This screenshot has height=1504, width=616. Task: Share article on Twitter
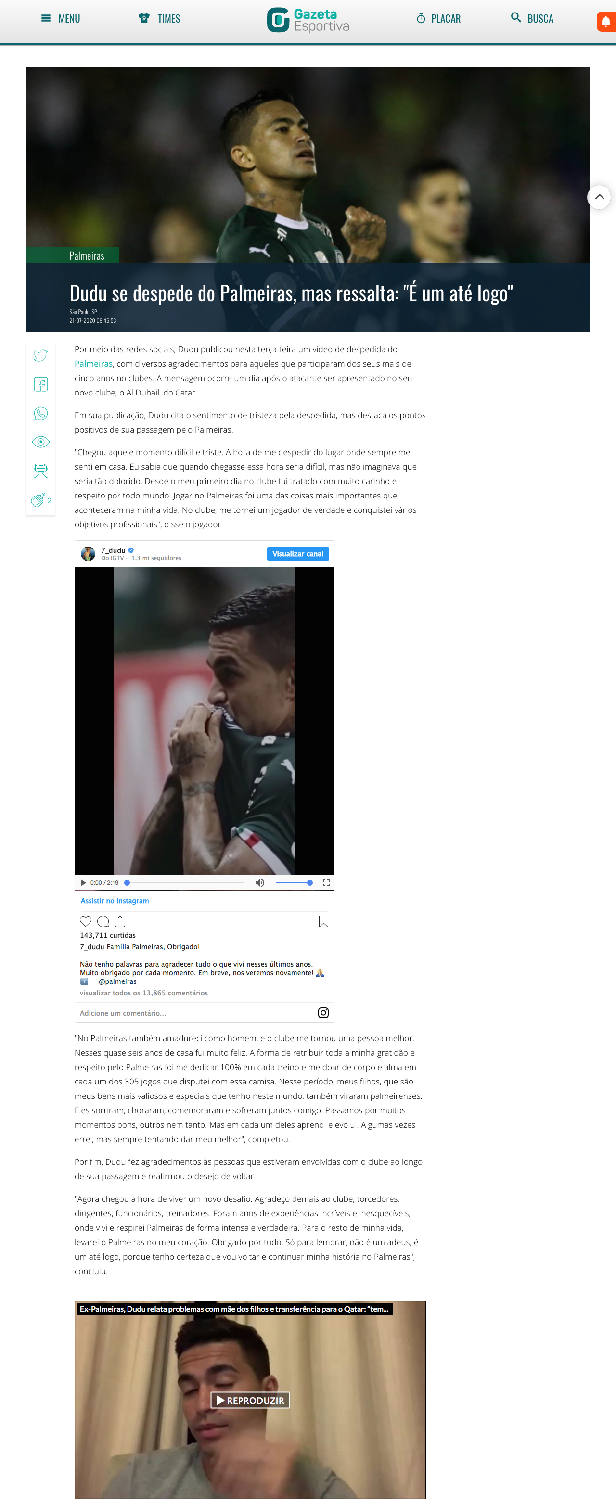coord(40,355)
